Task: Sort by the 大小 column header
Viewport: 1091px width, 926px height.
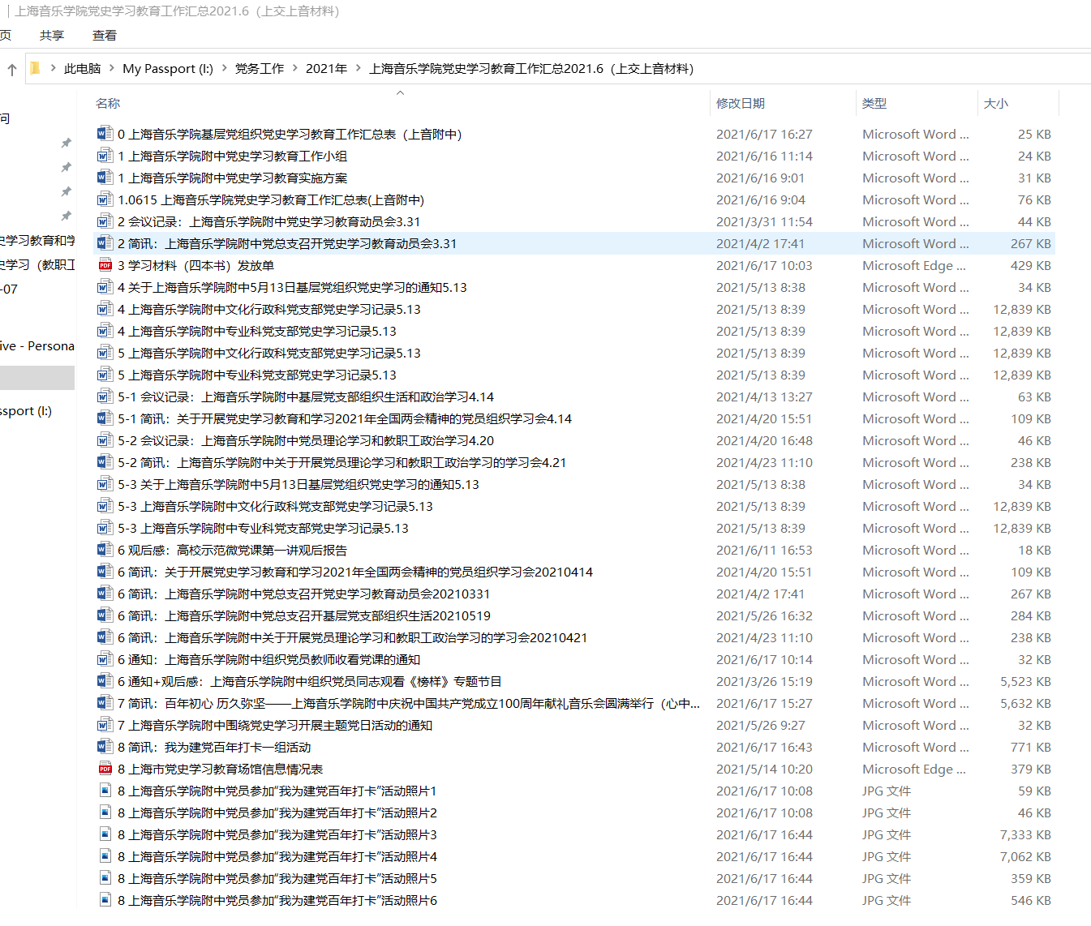Action: [x=996, y=104]
